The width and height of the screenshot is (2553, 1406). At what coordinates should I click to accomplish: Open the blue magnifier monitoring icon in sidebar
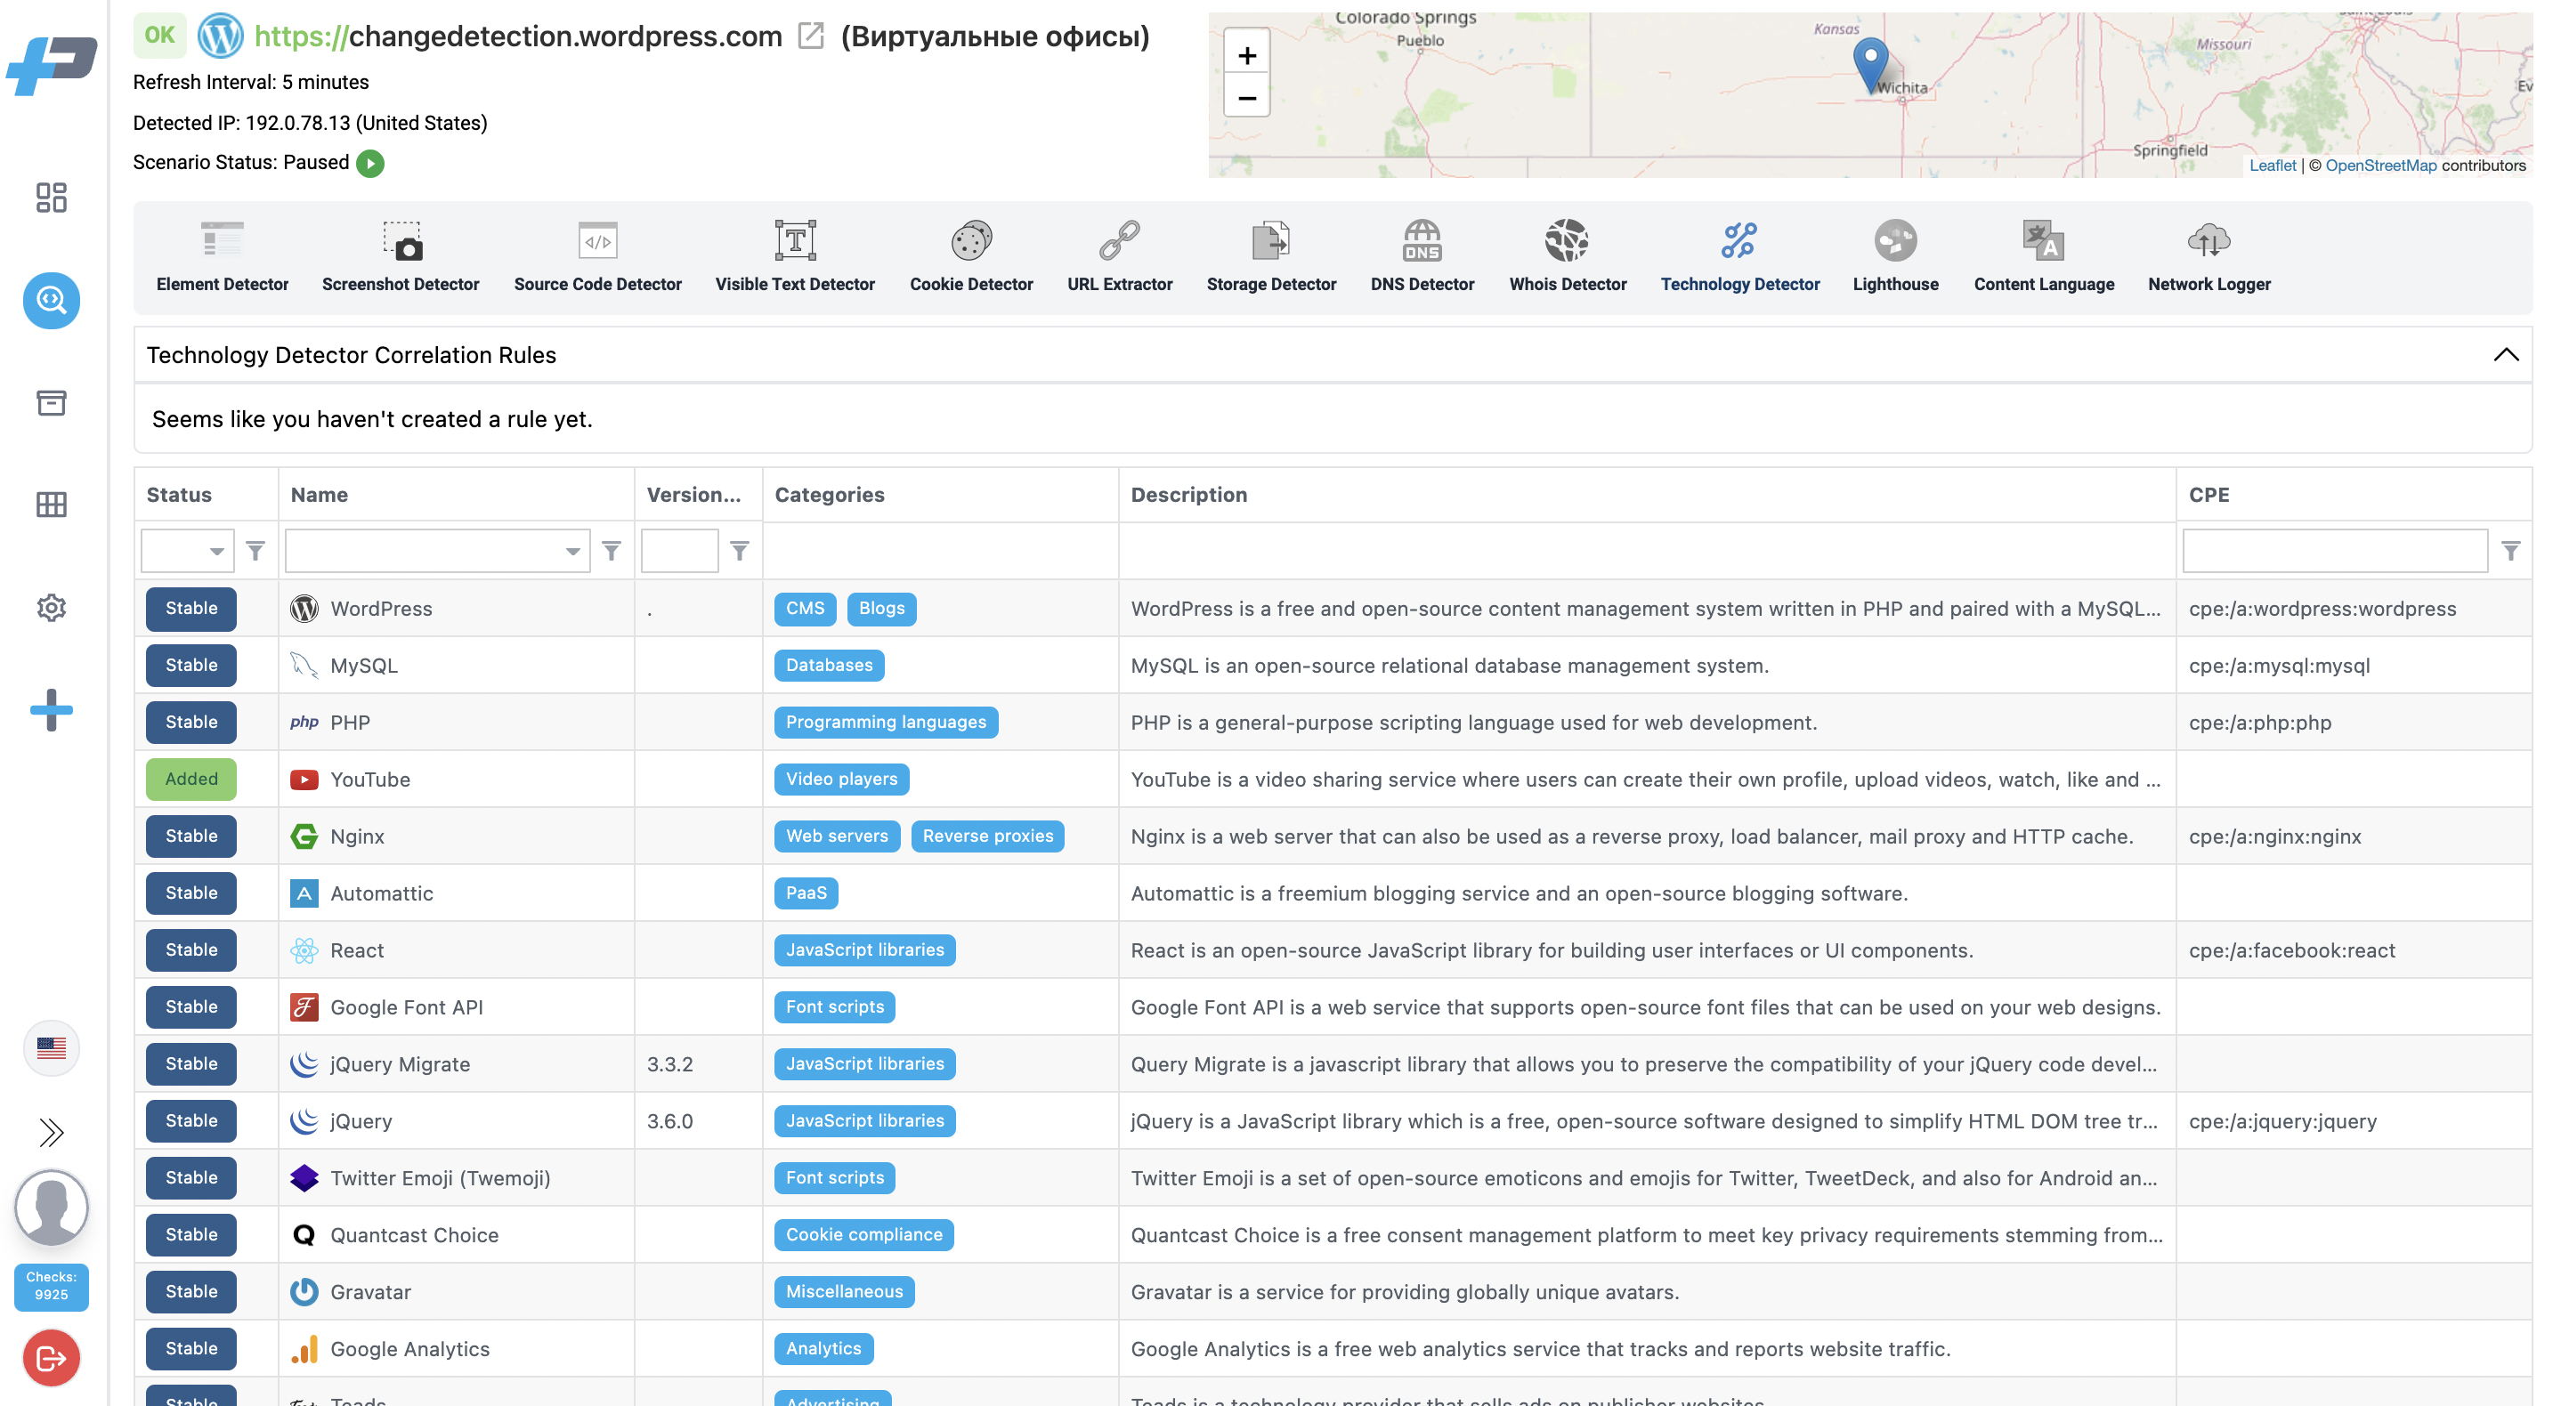tap(52, 300)
